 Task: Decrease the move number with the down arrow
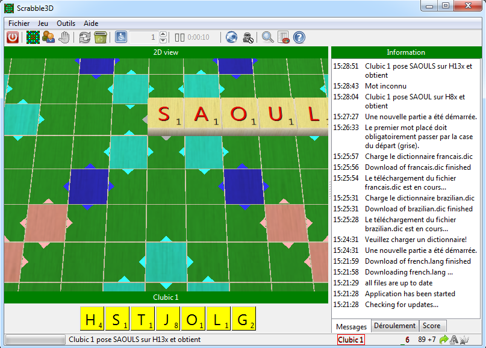click(163, 40)
